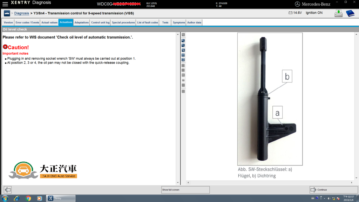Click the fit-to-height image icon
The height and width of the screenshot is (202, 359).
(x=183, y=60)
